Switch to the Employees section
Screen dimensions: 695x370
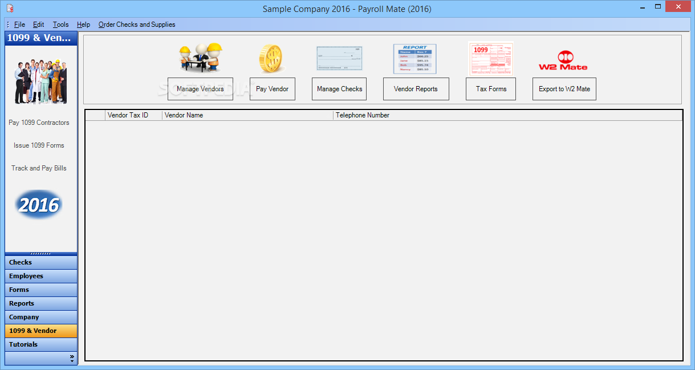[41, 276]
